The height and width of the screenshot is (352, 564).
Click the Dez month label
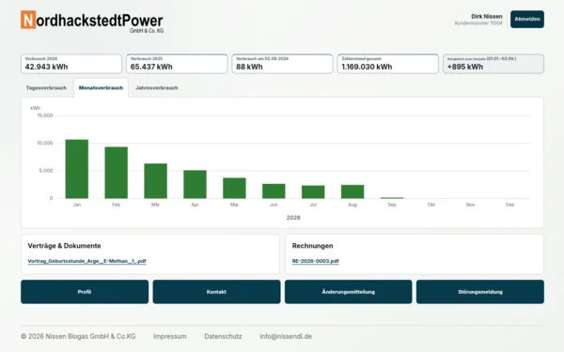509,205
